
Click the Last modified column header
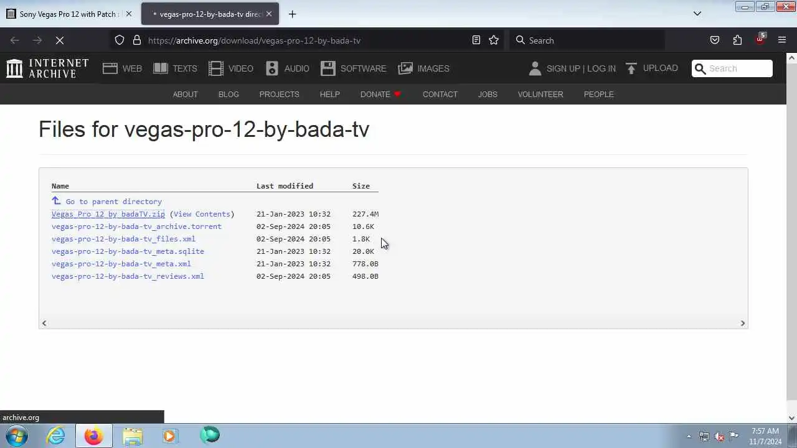pos(285,186)
